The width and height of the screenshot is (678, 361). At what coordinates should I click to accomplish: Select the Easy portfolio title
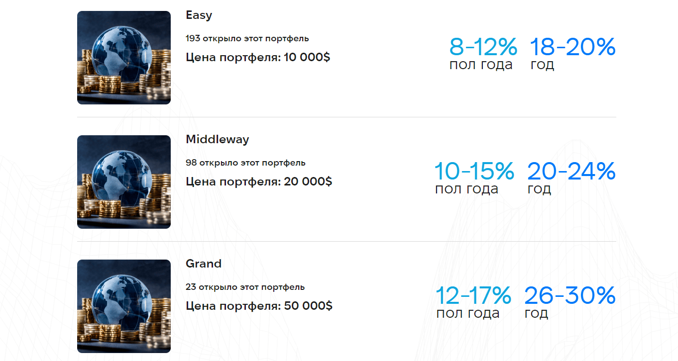199,15
